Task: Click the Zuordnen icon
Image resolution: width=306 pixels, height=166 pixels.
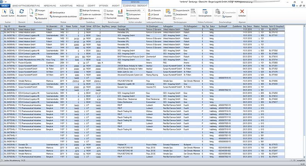Action: pos(168,13)
